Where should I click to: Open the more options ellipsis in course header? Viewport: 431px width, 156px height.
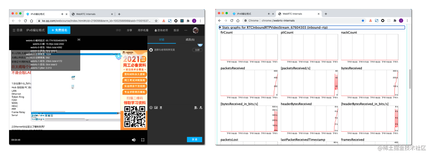coord(186,30)
